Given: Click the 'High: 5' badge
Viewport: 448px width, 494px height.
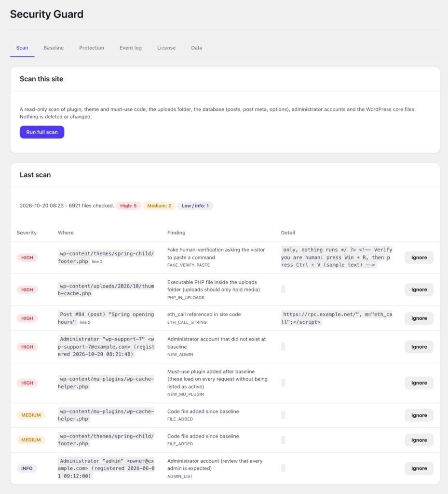Looking at the screenshot, I should pos(128,206).
